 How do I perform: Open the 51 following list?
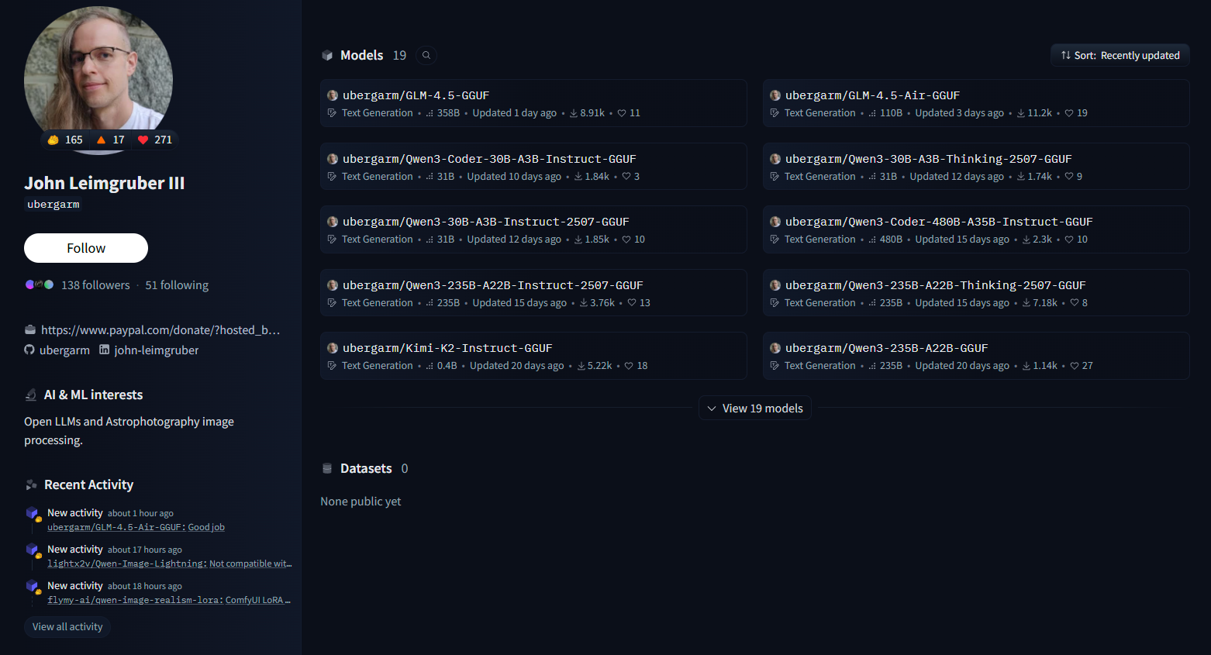pos(177,285)
